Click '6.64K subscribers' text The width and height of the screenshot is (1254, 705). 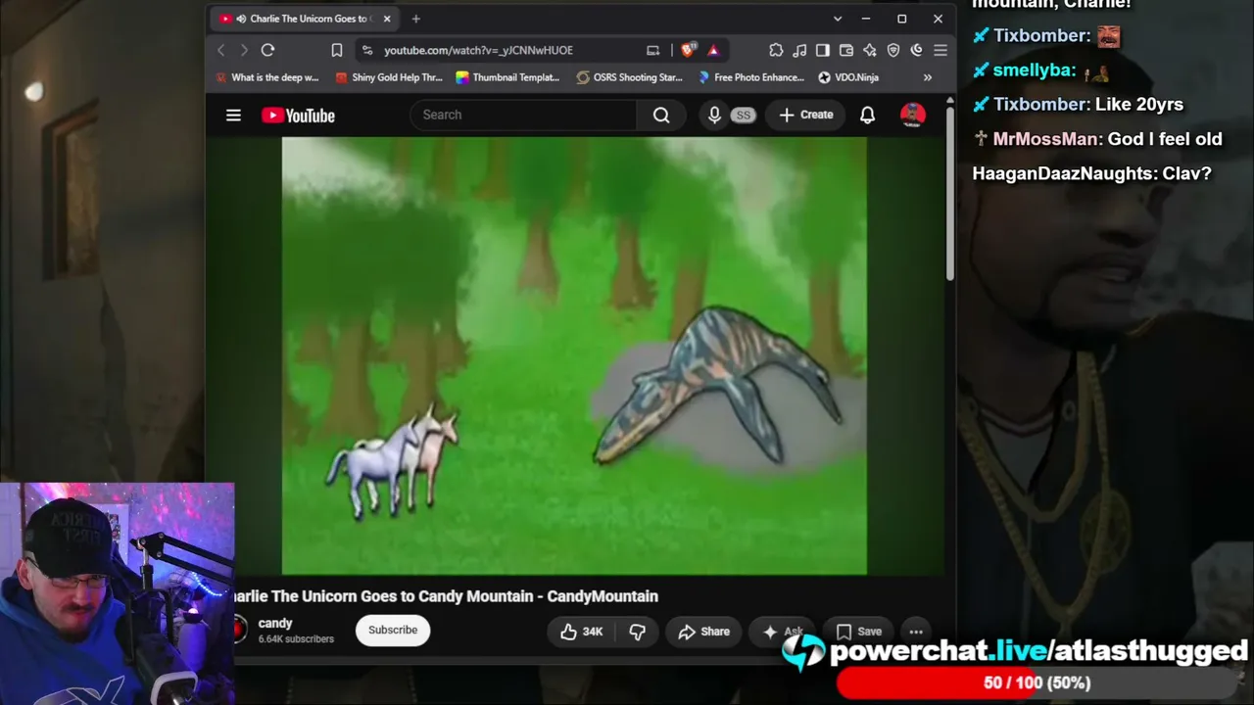(296, 639)
